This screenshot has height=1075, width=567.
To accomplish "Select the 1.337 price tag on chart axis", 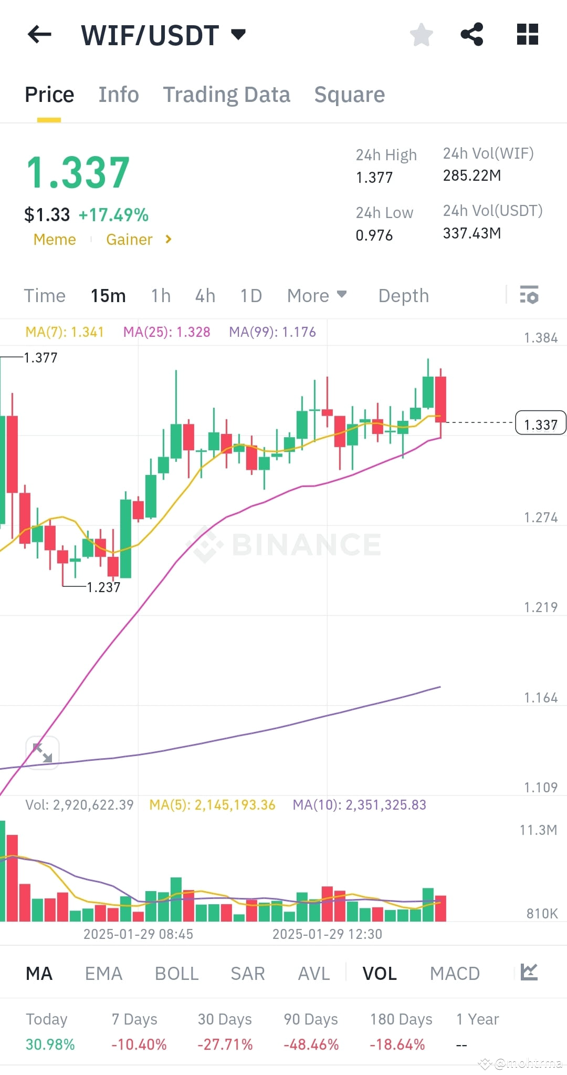I will coord(540,423).
